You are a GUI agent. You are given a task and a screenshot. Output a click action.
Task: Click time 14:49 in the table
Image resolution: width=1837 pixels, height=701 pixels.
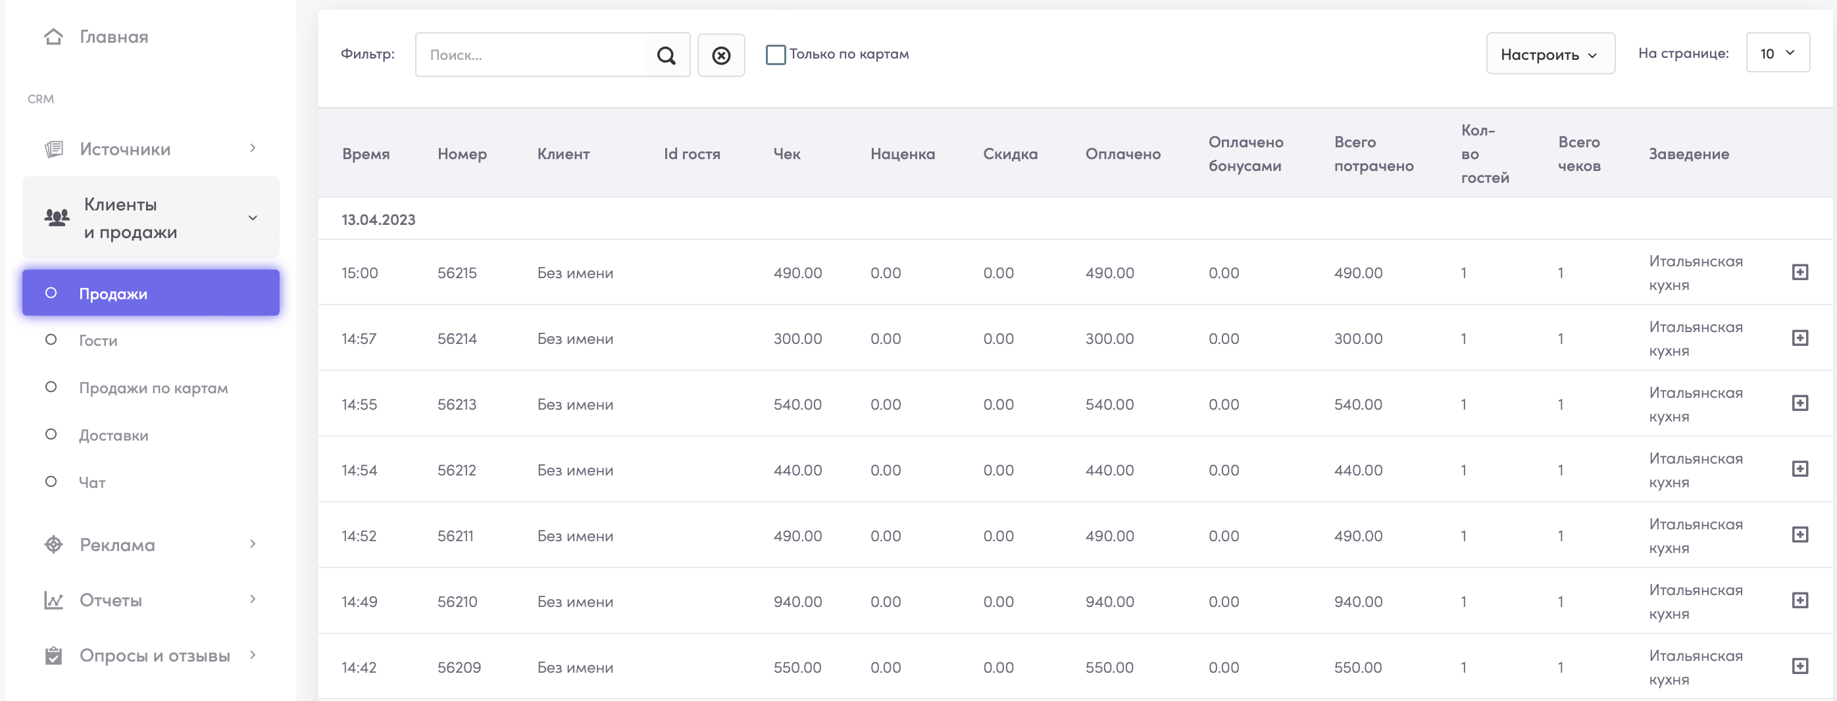tap(359, 601)
